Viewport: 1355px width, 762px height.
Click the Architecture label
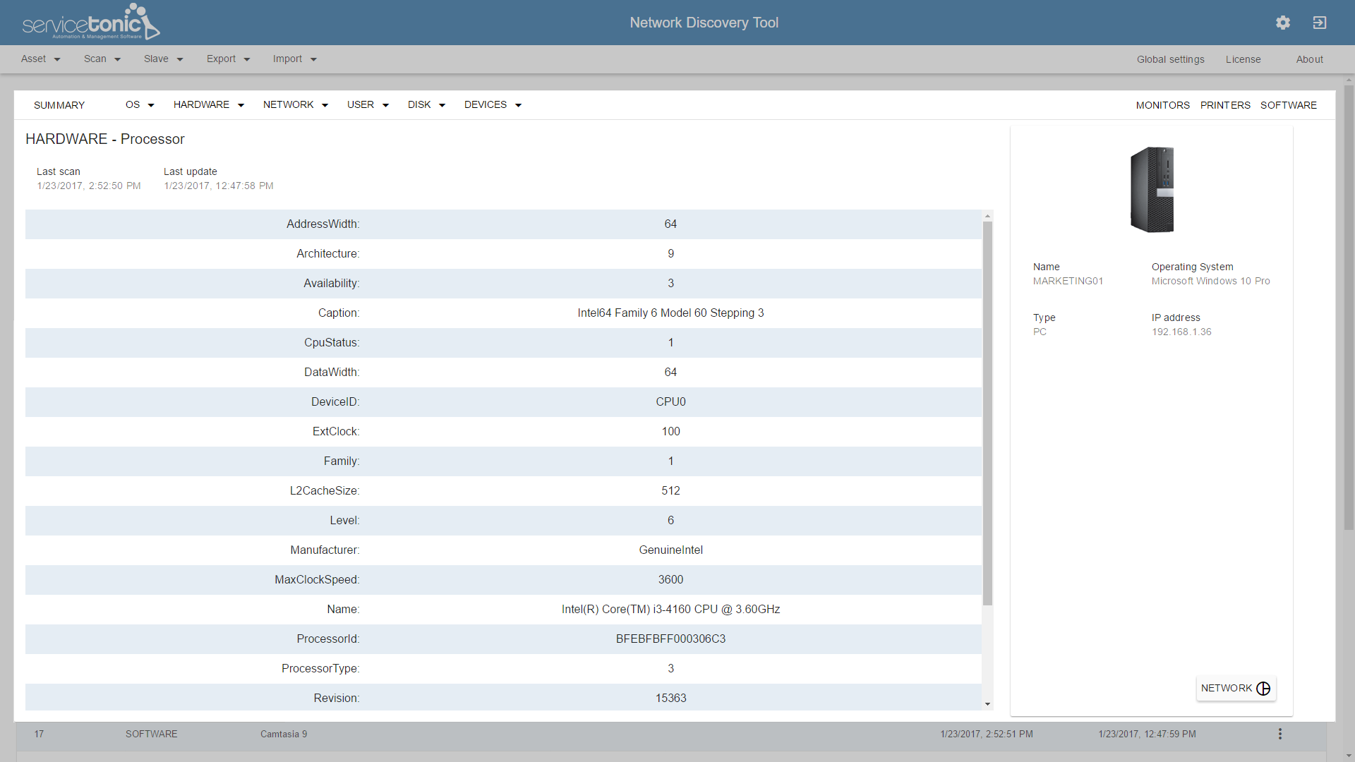(327, 253)
